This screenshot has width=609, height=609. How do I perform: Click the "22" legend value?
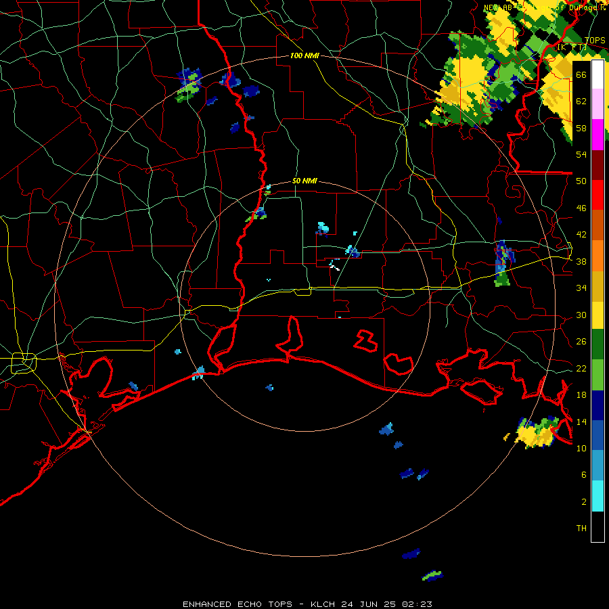pos(581,368)
